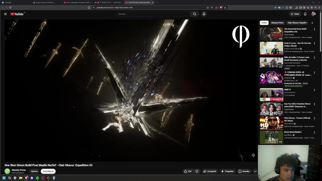This screenshot has width=322, height=181.
Task: Click the Suscribirme button
Action: 48,171
